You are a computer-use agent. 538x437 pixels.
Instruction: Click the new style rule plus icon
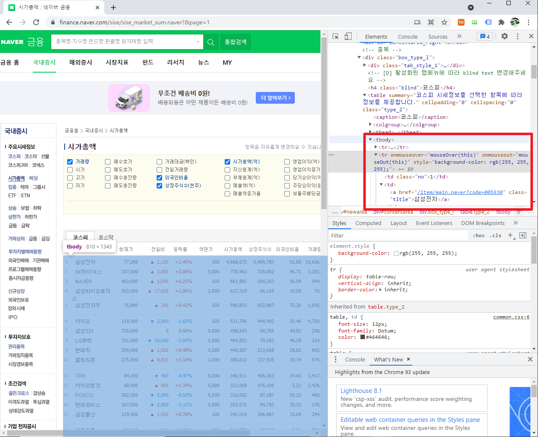coord(510,235)
